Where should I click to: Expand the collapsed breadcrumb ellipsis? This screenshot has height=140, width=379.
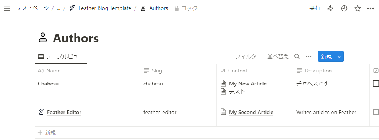point(59,8)
